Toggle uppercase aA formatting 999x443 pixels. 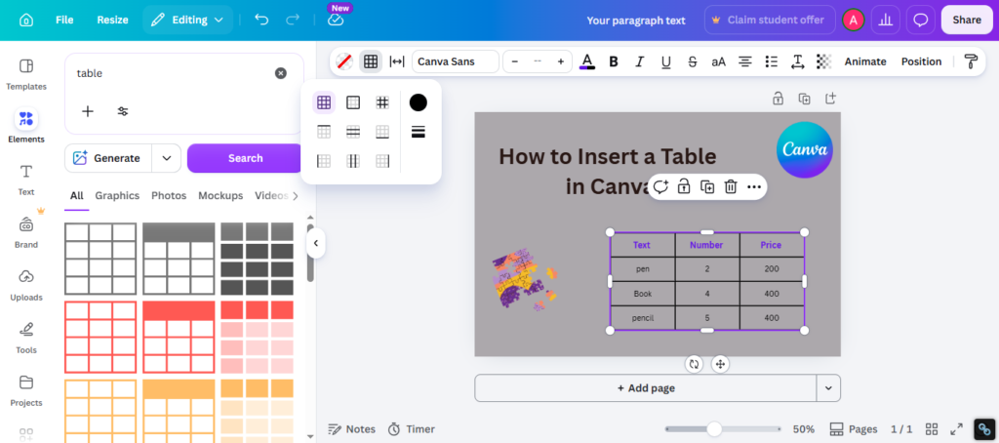click(719, 61)
